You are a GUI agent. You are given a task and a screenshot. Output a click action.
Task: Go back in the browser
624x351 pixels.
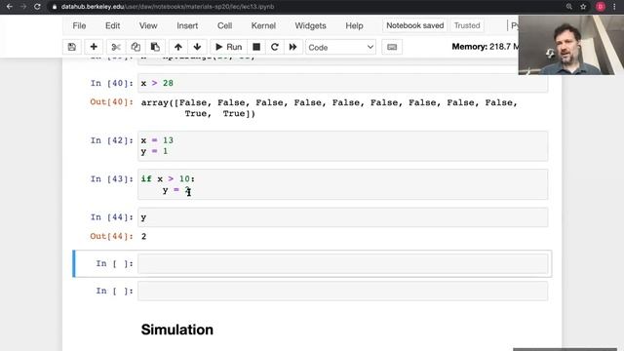9,7
